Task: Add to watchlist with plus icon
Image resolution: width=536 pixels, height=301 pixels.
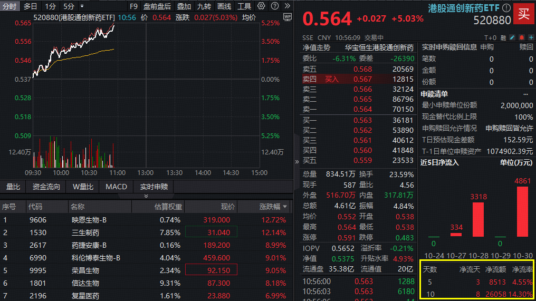Action: (531, 38)
